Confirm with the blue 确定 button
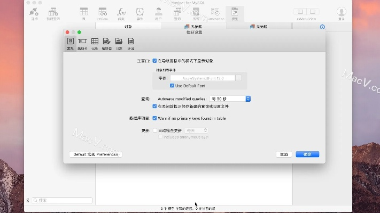The height and width of the screenshot is (213, 380). click(x=307, y=154)
